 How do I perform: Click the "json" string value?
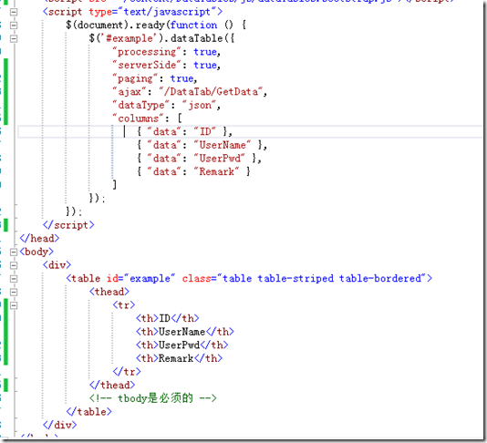coord(199,105)
